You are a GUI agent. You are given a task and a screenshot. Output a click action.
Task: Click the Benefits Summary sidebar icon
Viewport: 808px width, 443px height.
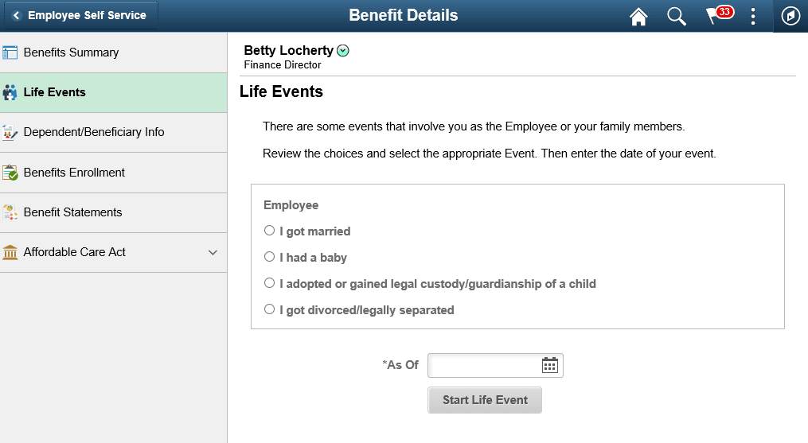[10, 52]
